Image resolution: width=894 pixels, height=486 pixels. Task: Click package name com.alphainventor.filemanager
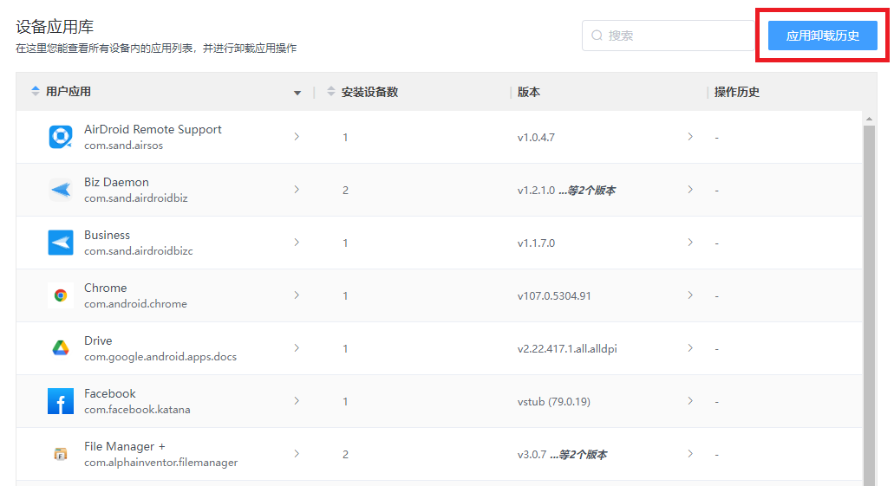click(160, 463)
